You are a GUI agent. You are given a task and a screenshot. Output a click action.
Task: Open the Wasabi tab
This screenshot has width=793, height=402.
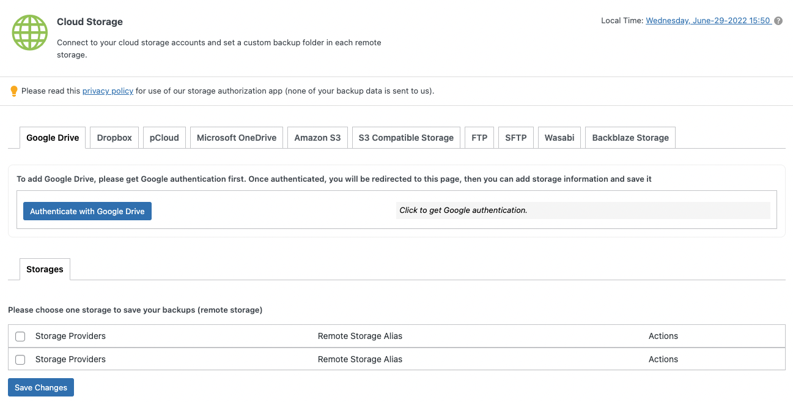pyautogui.click(x=559, y=138)
